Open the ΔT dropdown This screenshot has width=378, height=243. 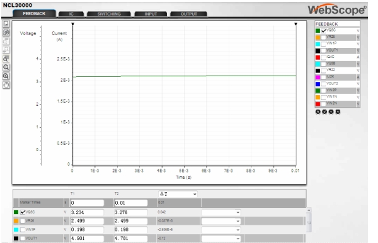(x=178, y=194)
